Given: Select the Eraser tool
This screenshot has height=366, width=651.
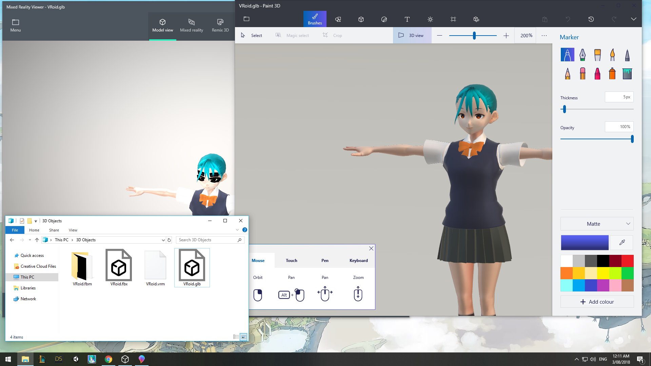Looking at the screenshot, I should [x=583, y=74].
